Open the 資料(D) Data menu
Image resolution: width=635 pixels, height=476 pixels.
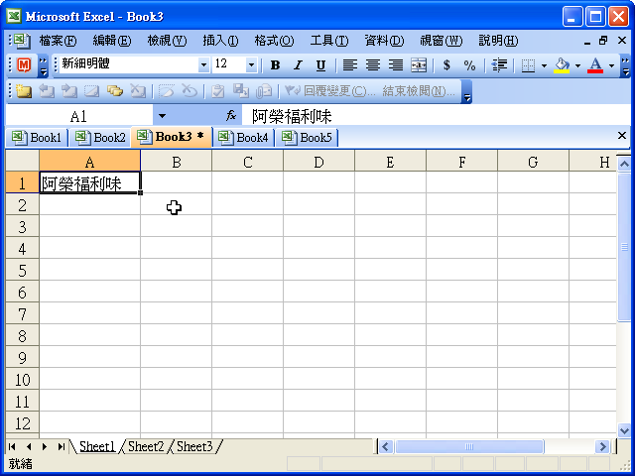pos(384,41)
